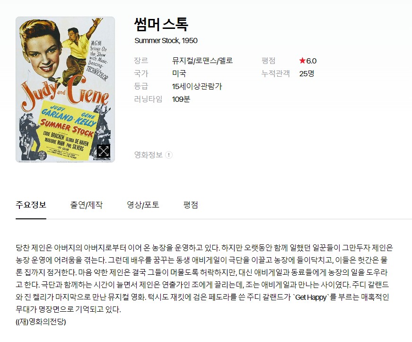Click the (재)영화의전당 source credit
This screenshot has height=342, width=412.
(x=41, y=322)
